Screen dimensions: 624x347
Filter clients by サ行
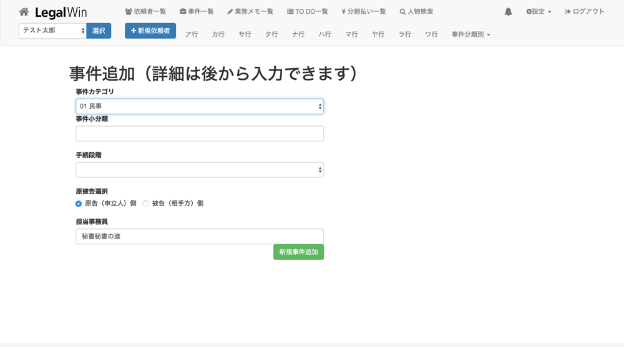245,35
